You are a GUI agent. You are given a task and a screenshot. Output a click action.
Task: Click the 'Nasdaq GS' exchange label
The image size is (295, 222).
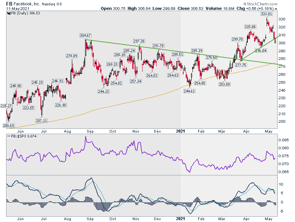pos(52,4)
